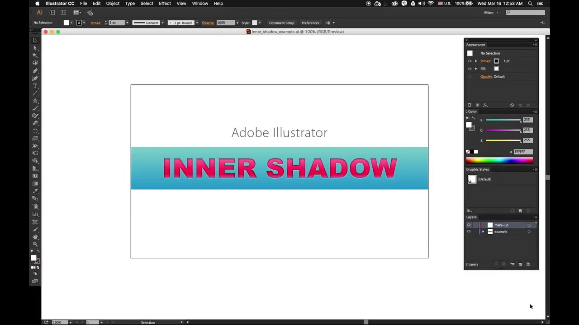This screenshot has width=579, height=325.
Task: Click Create New Layer icon in Layers panel
Action: click(520, 265)
